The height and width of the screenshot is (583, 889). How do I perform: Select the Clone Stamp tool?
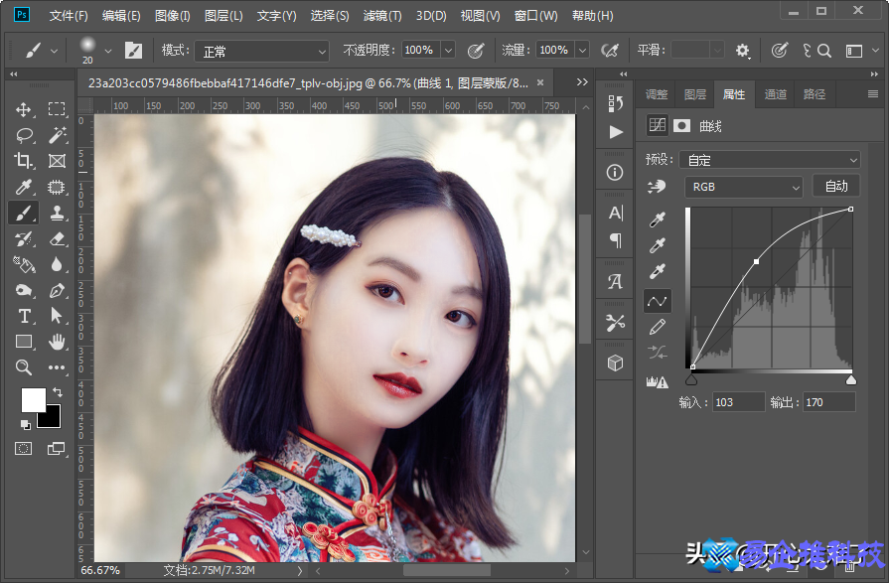coord(57,213)
